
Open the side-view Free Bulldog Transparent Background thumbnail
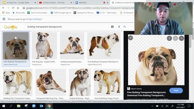pos(104,46)
